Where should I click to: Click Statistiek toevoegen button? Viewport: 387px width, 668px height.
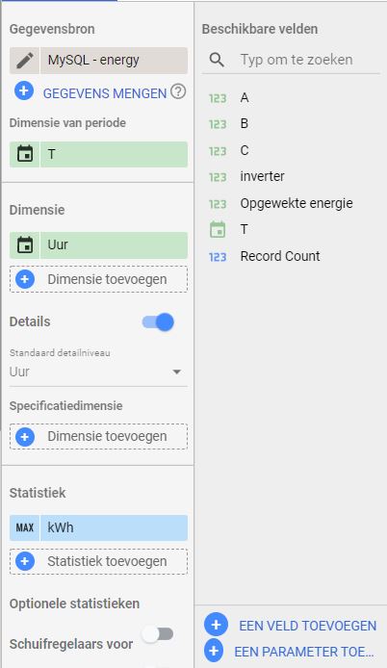[98, 561]
